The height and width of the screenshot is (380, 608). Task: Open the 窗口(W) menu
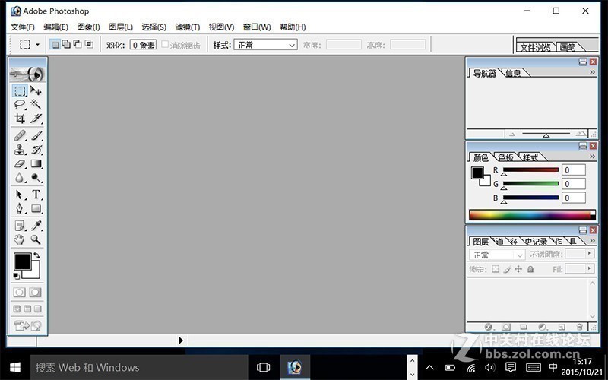[x=257, y=27]
